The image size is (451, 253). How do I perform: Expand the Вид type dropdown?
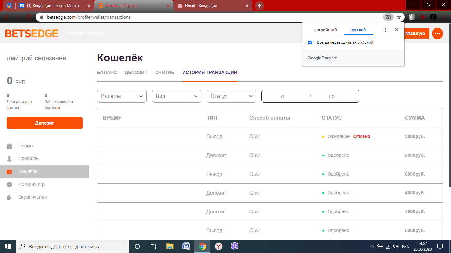[x=176, y=96]
